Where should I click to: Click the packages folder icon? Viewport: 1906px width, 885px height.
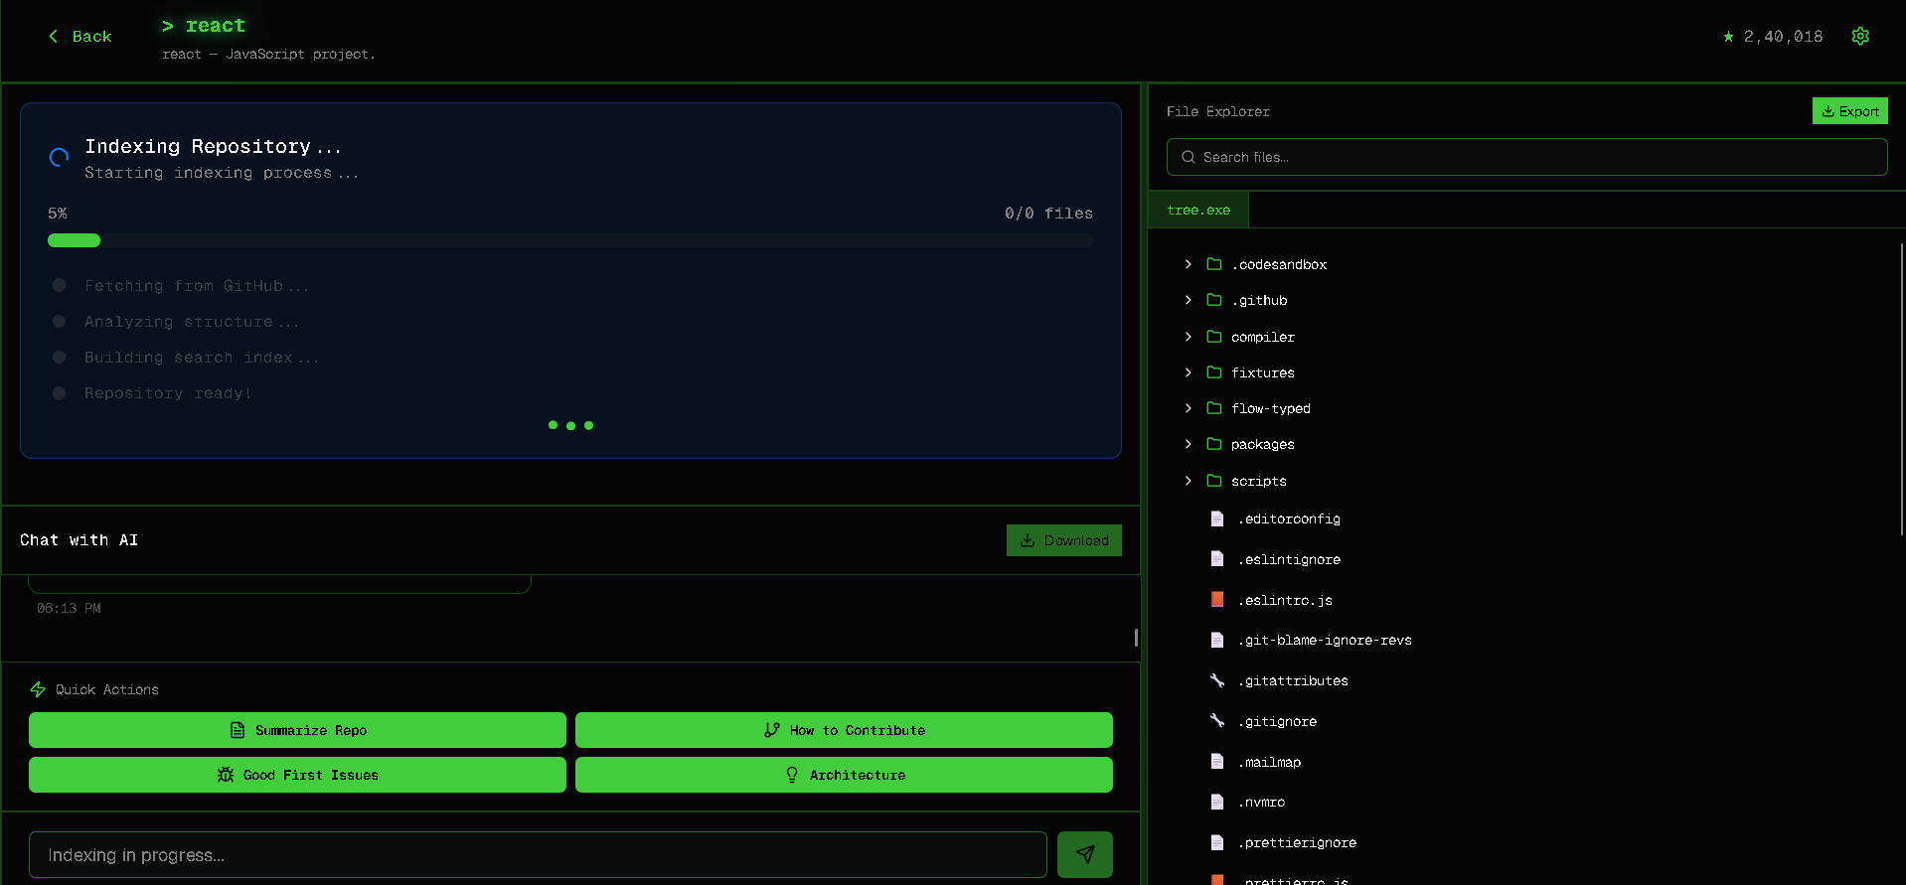[x=1213, y=444]
